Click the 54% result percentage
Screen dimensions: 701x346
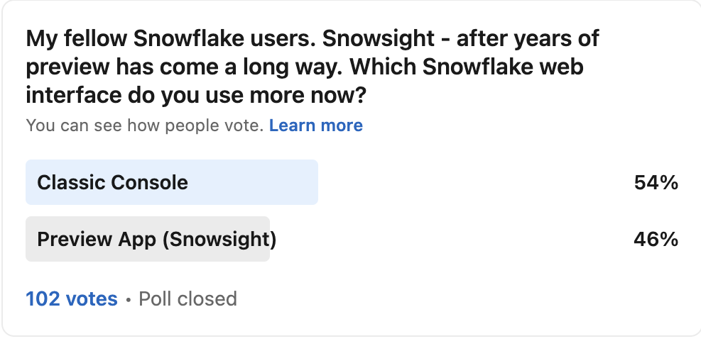[x=656, y=183]
